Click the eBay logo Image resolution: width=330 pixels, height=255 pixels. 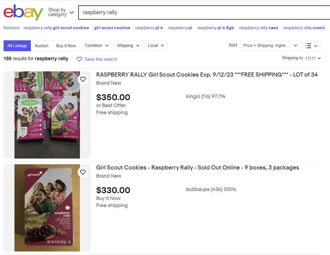point(23,13)
